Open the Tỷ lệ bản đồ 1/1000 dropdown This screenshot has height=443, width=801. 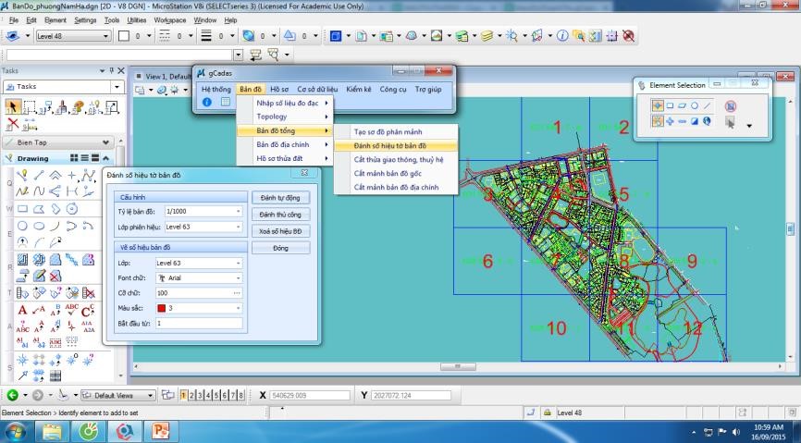click(238, 212)
